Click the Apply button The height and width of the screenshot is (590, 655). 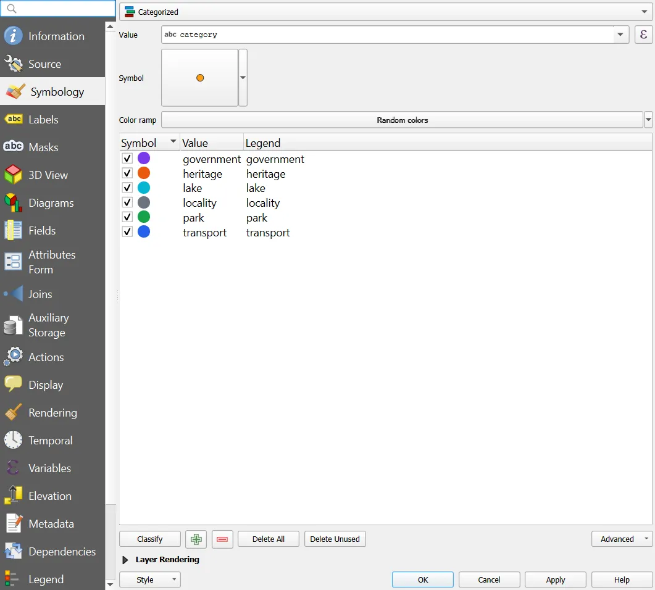tap(556, 580)
